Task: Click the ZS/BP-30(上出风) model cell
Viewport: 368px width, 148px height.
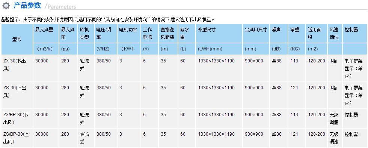Action: pyautogui.click(x=16, y=138)
